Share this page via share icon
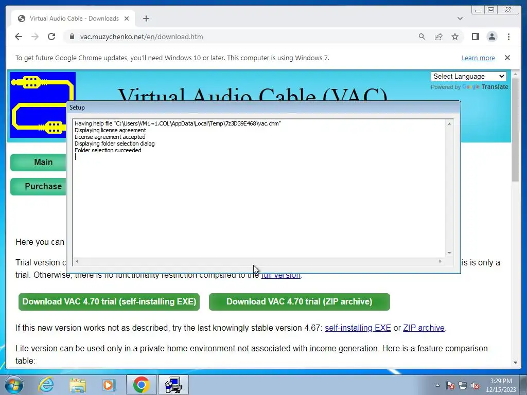Viewport: 527px width, 395px height. [438, 37]
